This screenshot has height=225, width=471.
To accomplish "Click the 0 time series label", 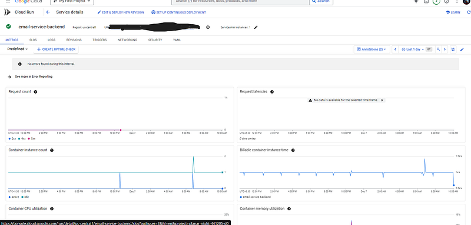I will click(x=247, y=138).
